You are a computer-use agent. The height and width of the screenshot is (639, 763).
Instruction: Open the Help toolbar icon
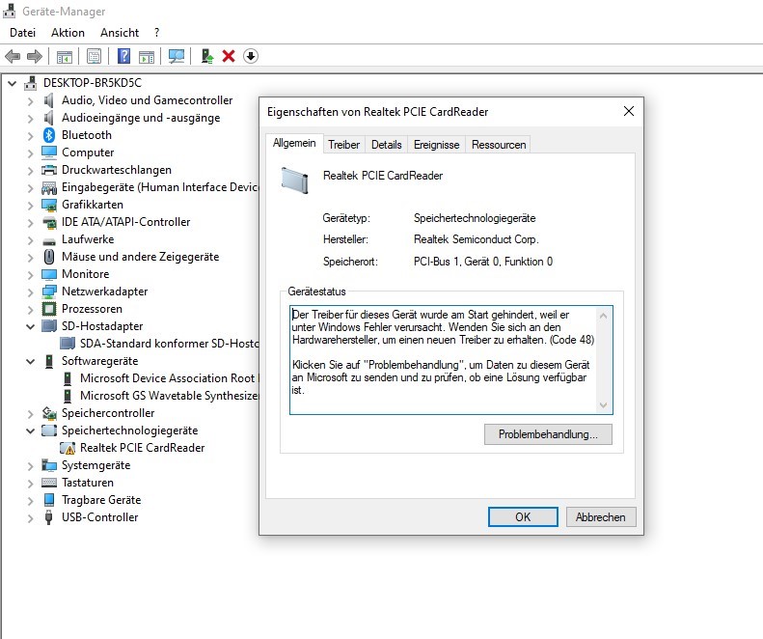coord(124,57)
